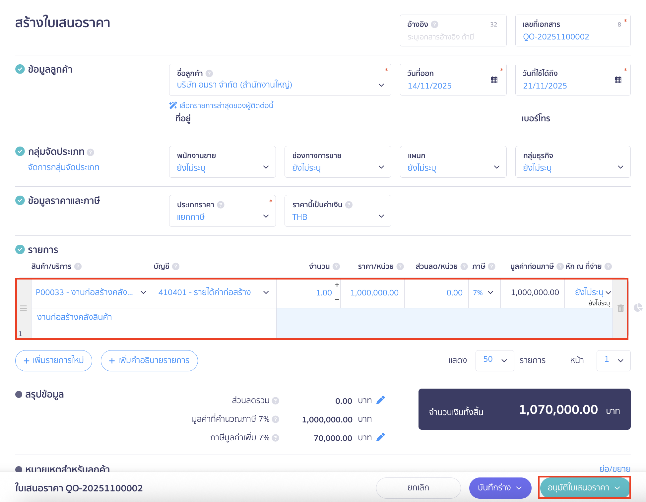Increase quantity with the plus stepper

337,285
